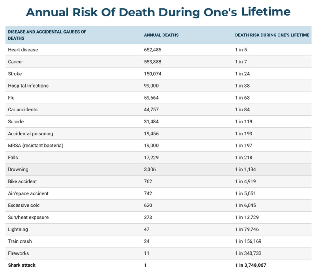Select the "Cancer" cause cell
Image resolution: width=316 pixels, height=273 pixels.
[x=15, y=62]
